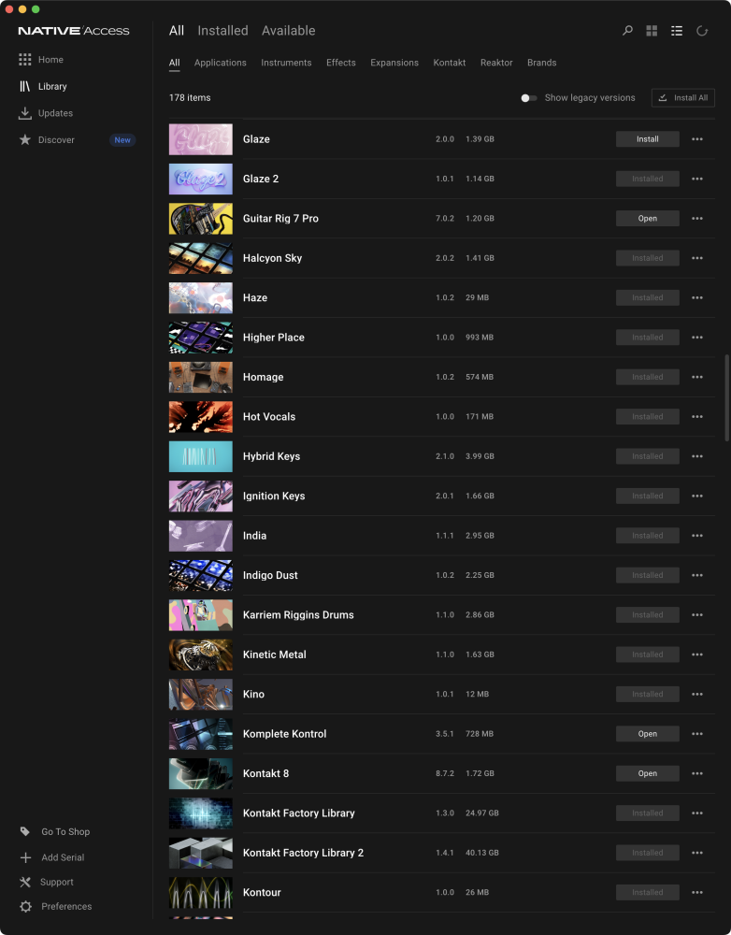Open more options for Halcyon Sky
731x935 pixels.
click(x=697, y=258)
